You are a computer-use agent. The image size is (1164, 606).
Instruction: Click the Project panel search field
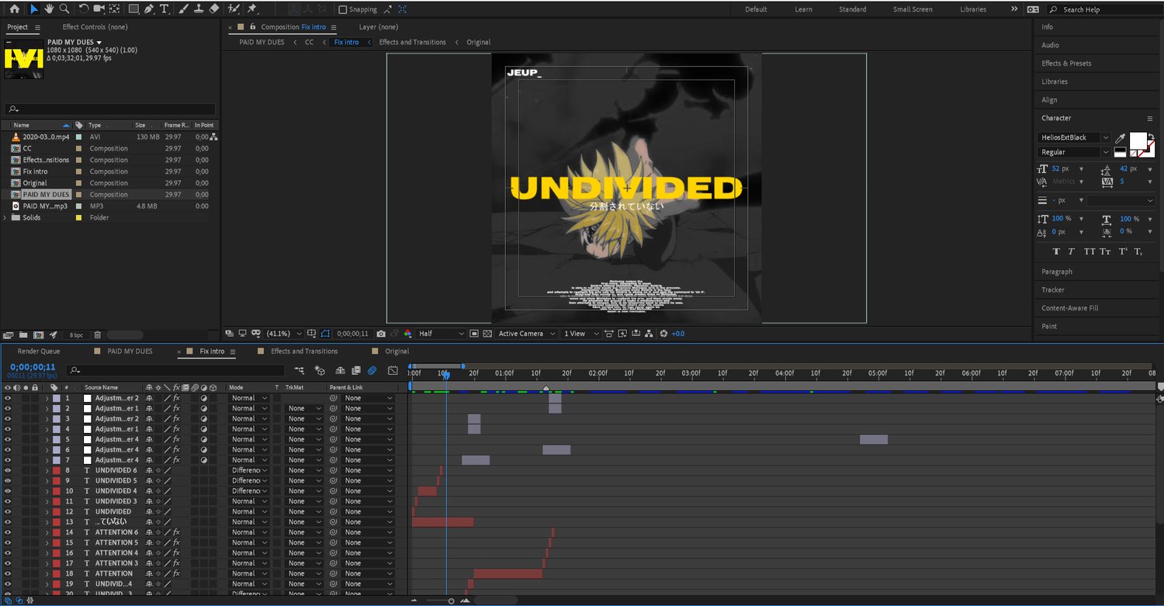click(109, 109)
